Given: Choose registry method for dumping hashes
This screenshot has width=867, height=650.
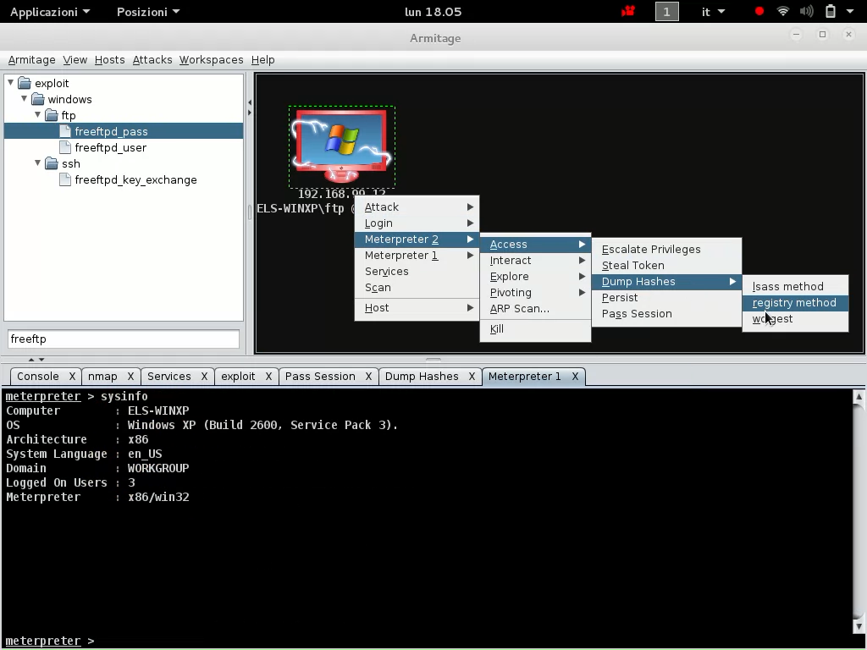Looking at the screenshot, I should point(795,303).
